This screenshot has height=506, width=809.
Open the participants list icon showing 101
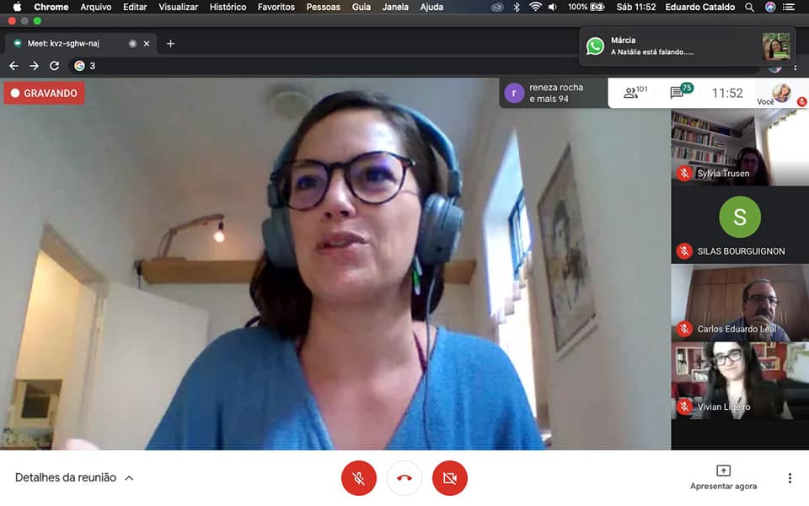coord(635,93)
